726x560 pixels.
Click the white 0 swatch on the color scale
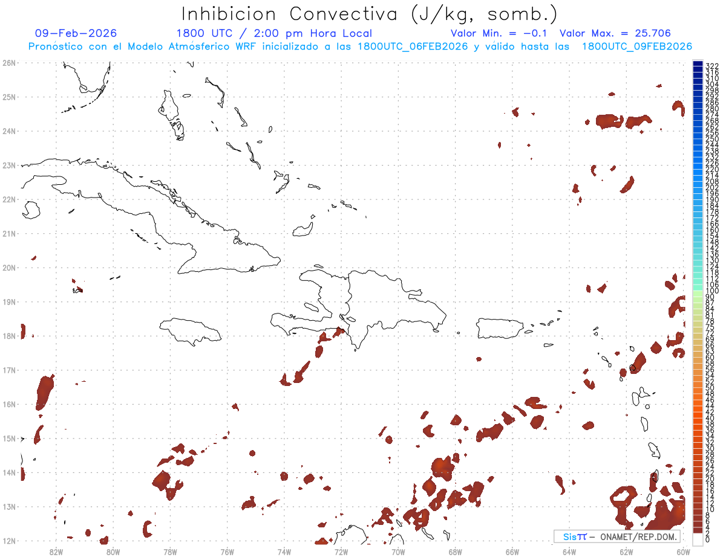point(698,539)
